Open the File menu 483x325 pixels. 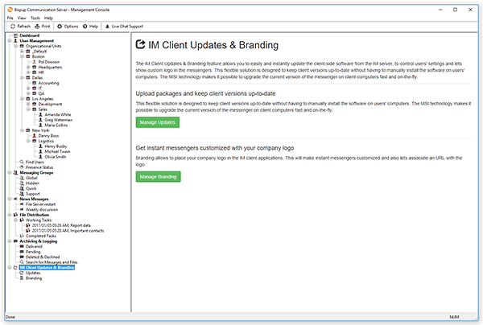click(10, 17)
